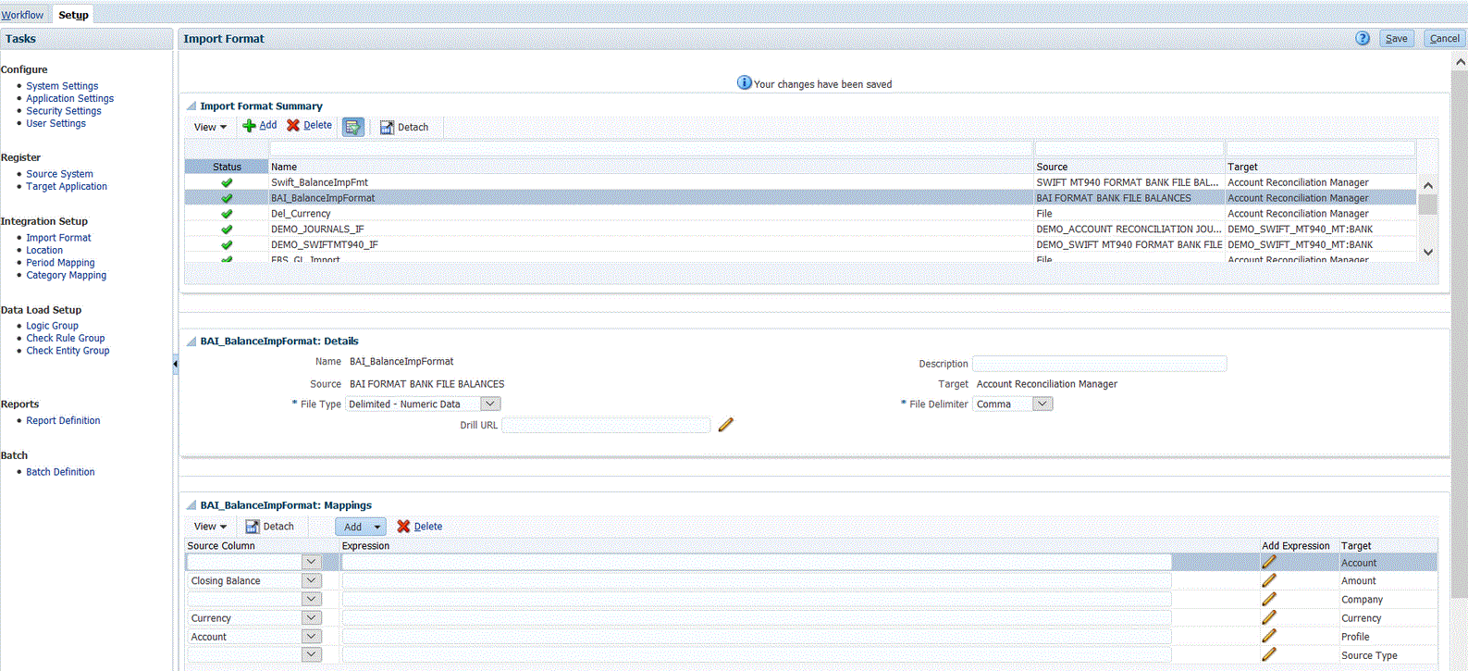Select the Setup tab

tap(73, 15)
